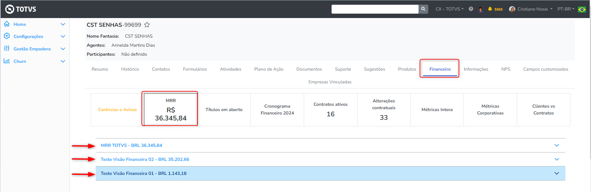This screenshot has height=192, width=591.
Task: Open the Métricas Corporativas card
Action: click(x=490, y=110)
